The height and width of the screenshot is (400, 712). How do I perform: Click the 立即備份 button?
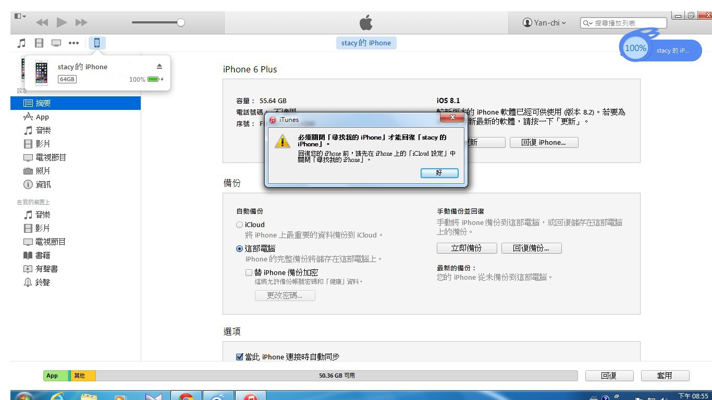467,248
